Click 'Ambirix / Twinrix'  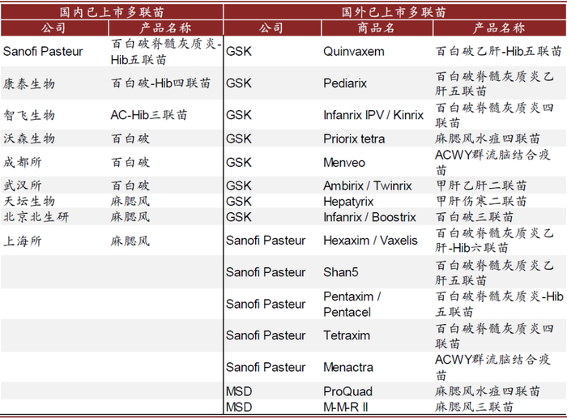pos(368,186)
